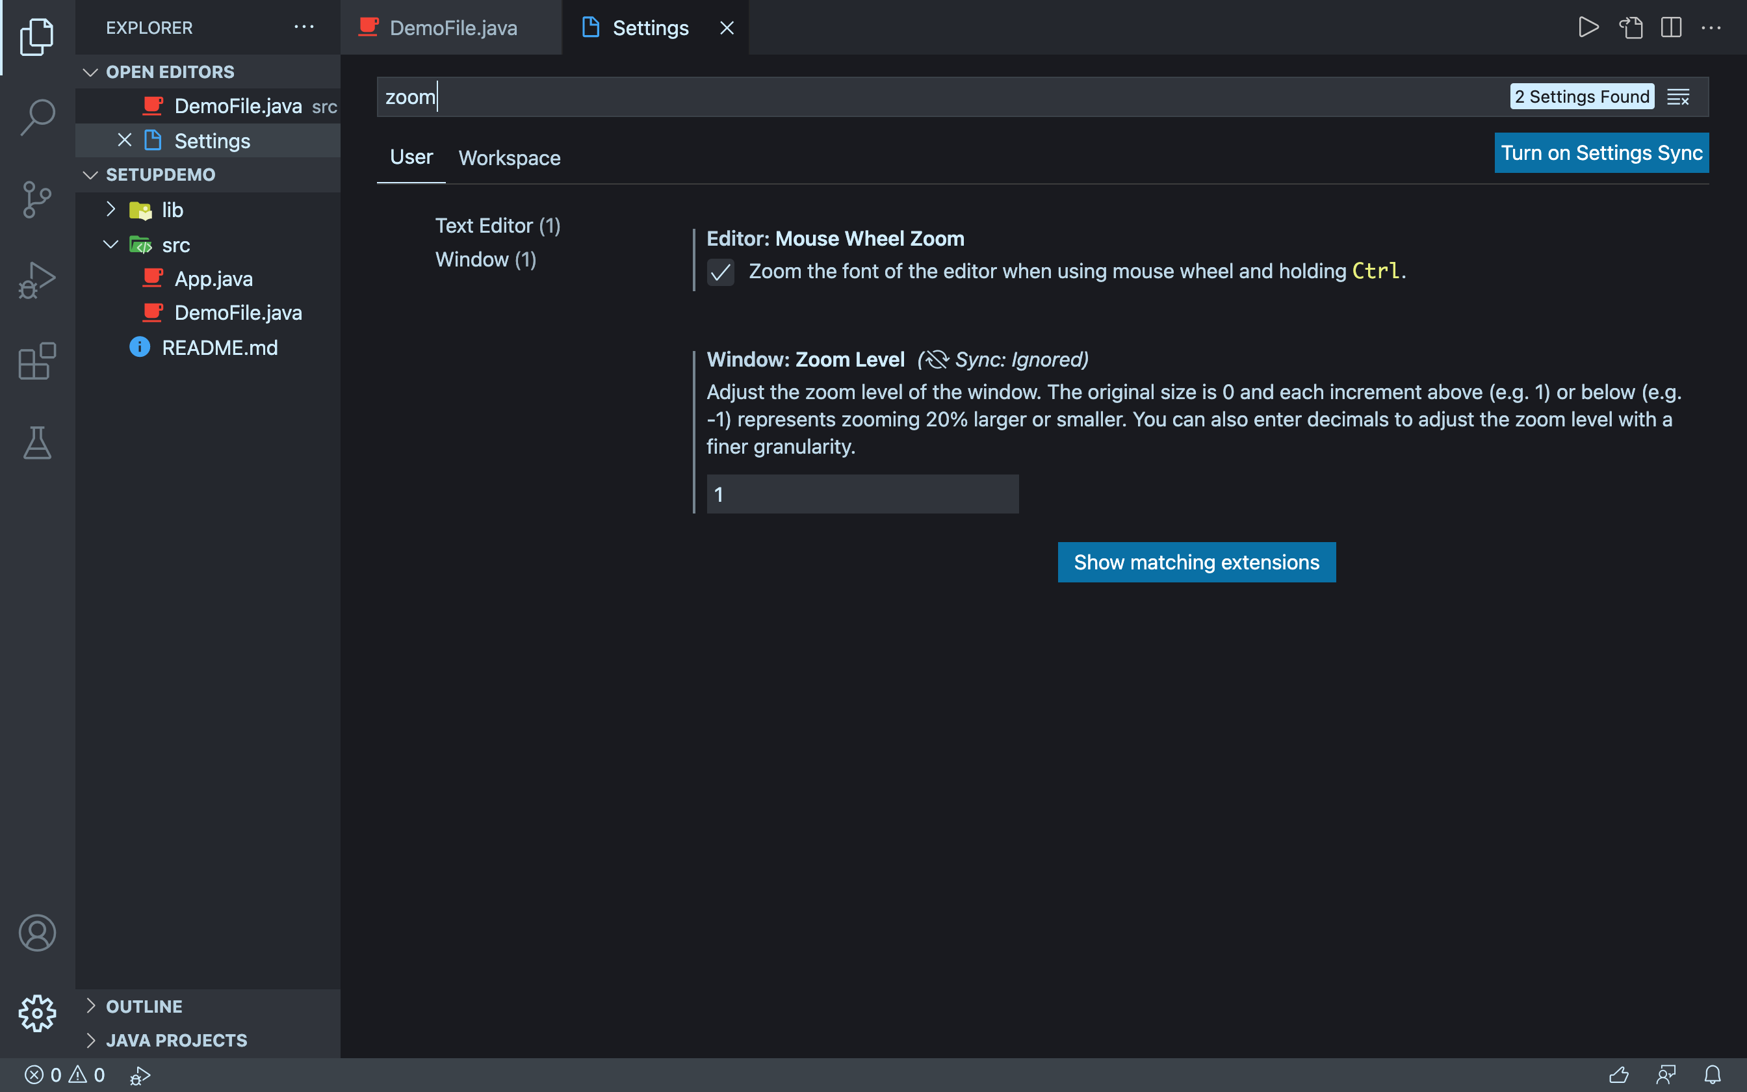Expand the Window settings section
Viewport: 1747px width, 1092px height.
485,259
